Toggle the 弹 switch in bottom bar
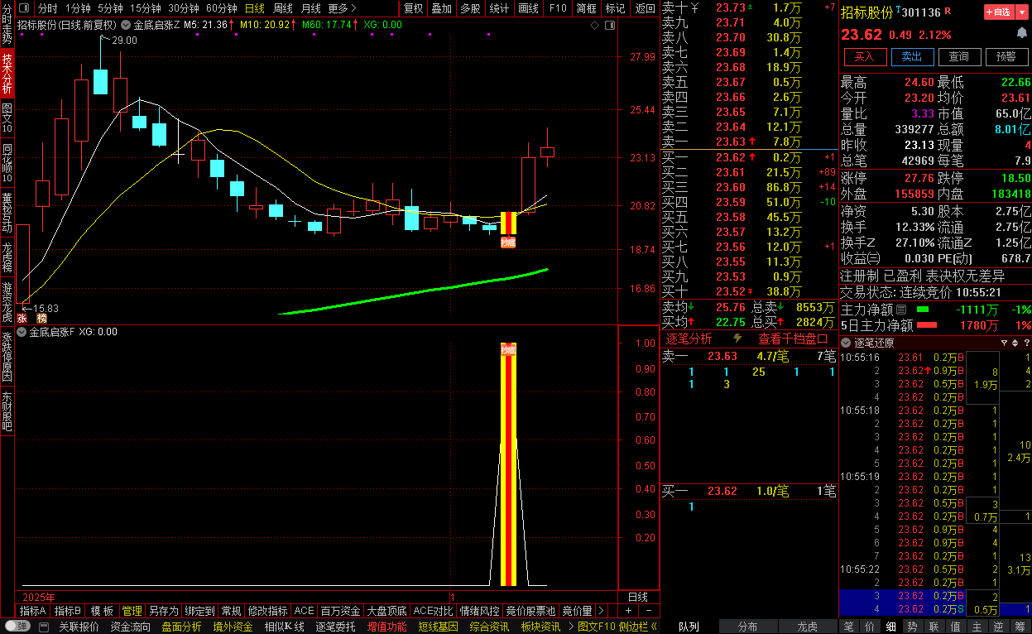 pyautogui.click(x=17, y=627)
